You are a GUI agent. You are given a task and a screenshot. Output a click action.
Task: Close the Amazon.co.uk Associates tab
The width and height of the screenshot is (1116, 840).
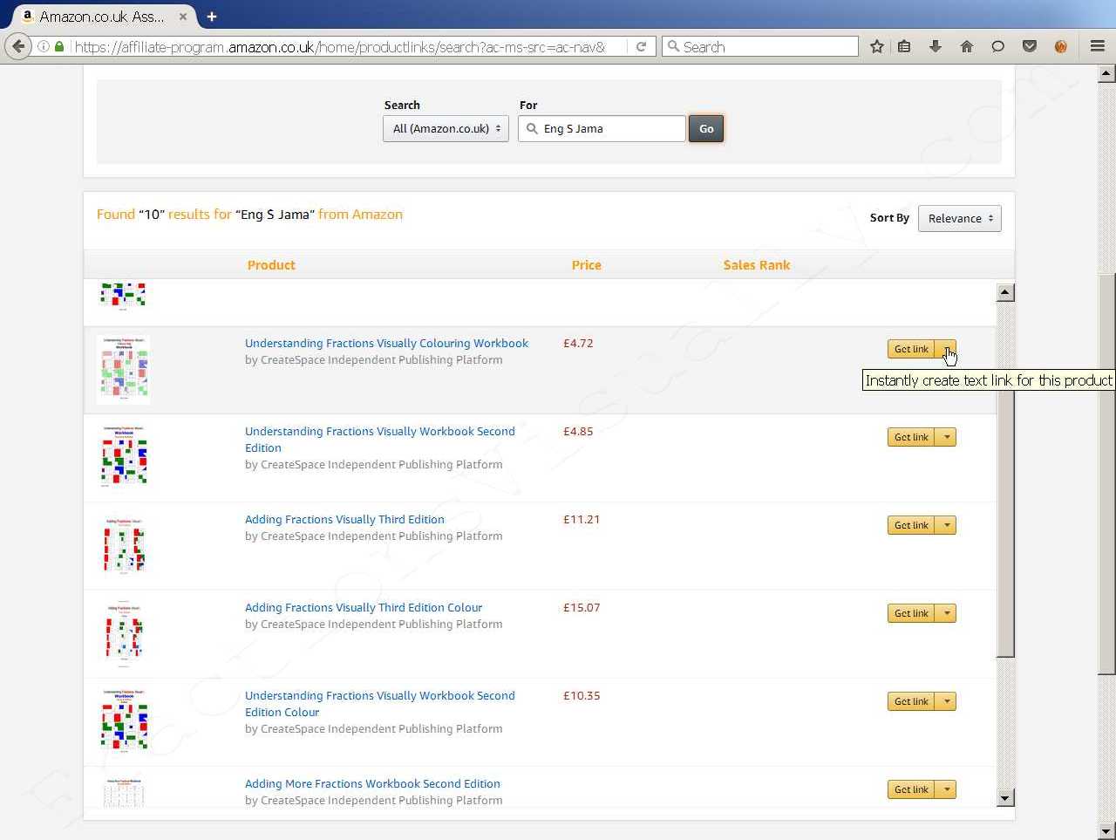click(x=183, y=16)
